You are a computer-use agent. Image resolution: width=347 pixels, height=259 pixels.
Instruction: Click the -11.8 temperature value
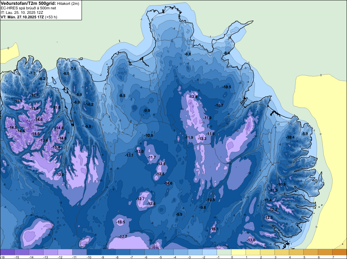[57, 108]
